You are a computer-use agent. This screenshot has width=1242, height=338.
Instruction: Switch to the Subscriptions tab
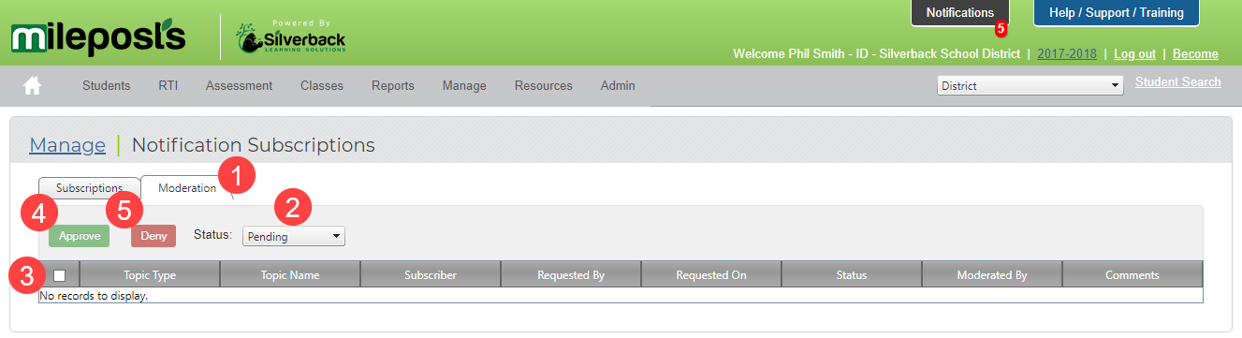pos(90,188)
